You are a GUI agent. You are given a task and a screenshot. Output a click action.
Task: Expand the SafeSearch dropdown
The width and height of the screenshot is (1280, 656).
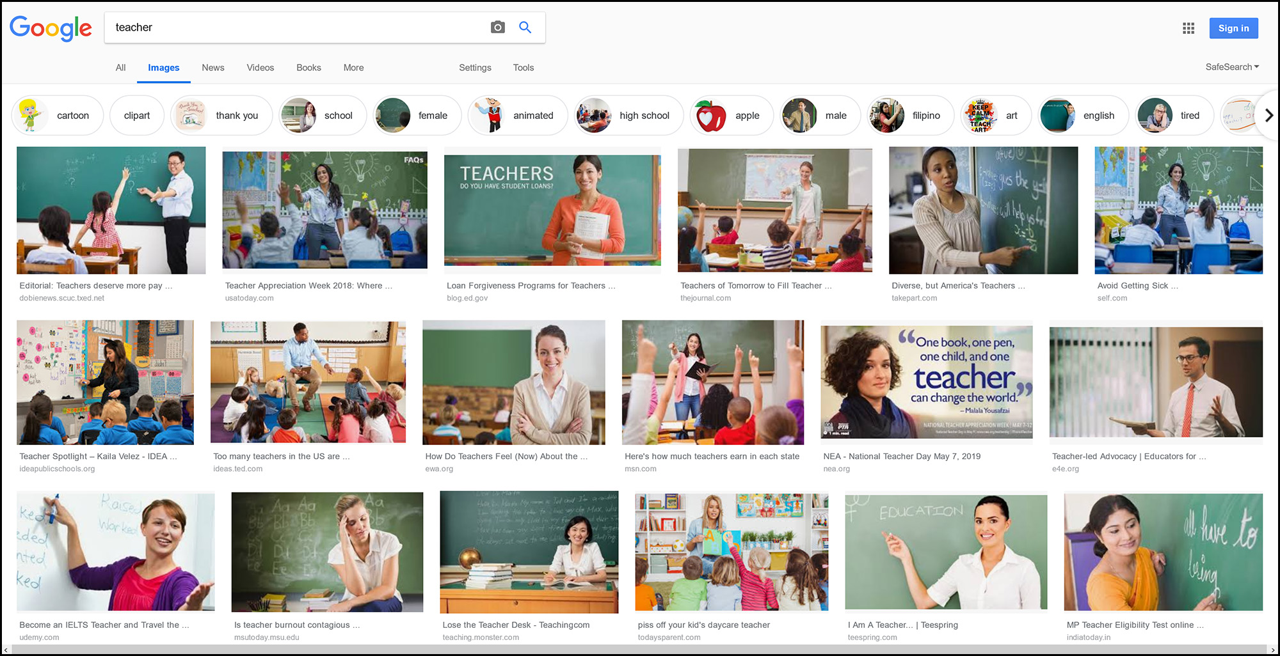tap(1231, 67)
